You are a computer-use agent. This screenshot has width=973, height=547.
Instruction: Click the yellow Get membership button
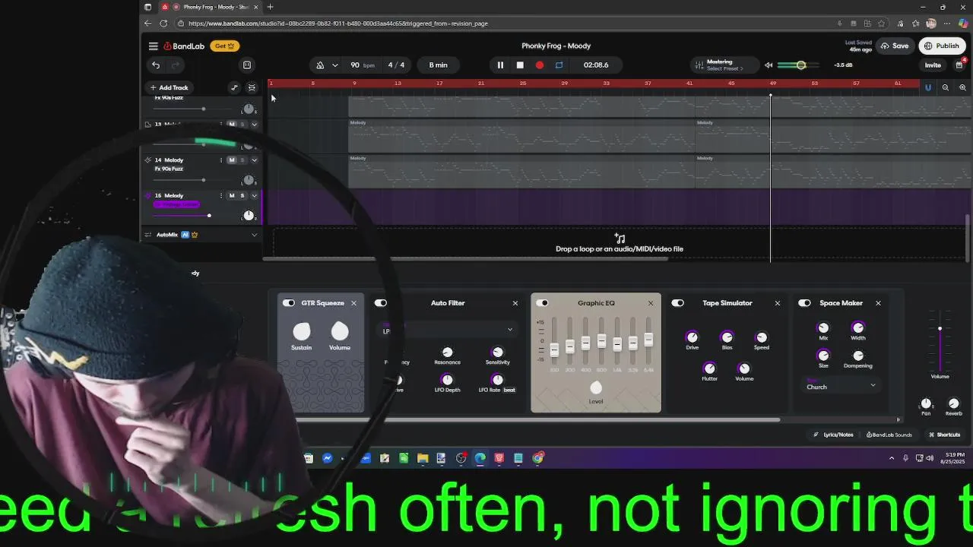224,46
